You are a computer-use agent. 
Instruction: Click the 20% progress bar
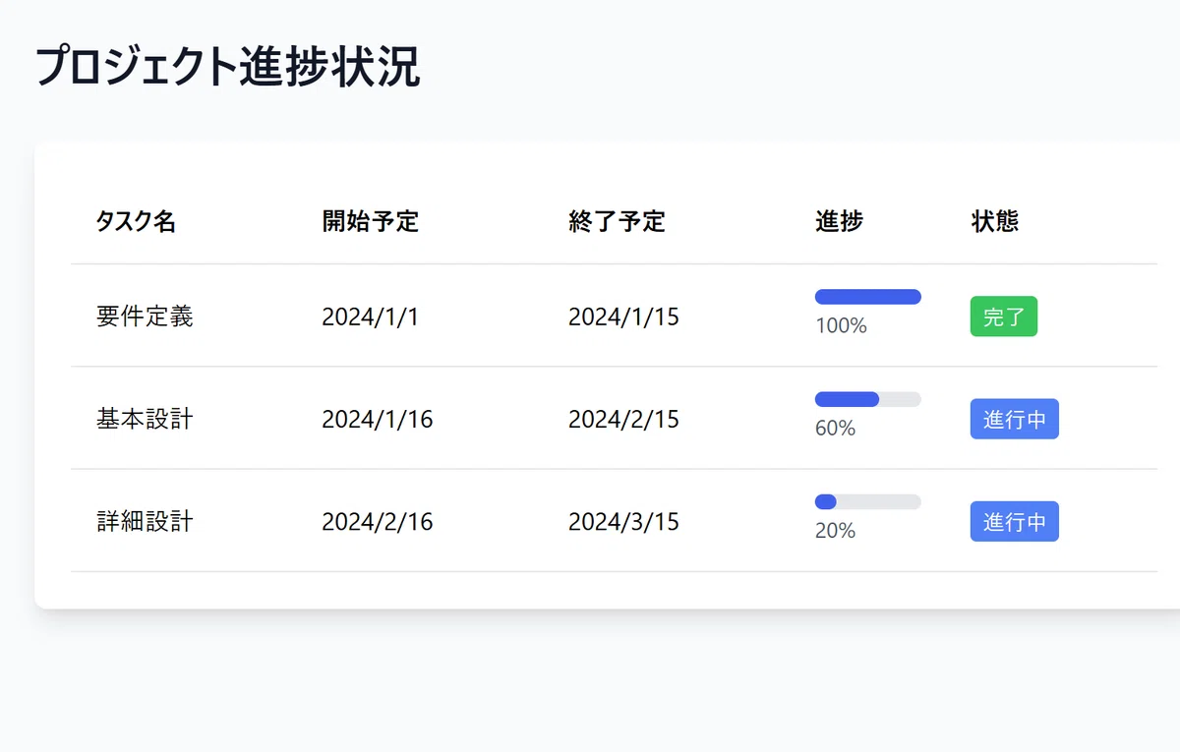(x=868, y=501)
